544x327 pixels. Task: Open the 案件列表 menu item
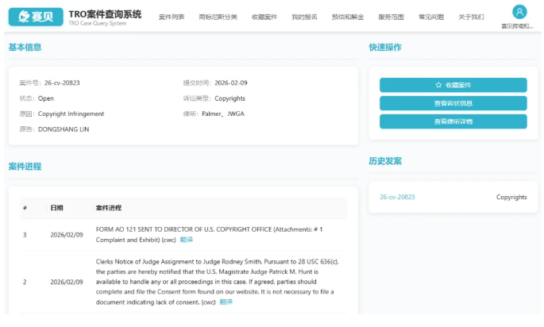pyautogui.click(x=172, y=17)
